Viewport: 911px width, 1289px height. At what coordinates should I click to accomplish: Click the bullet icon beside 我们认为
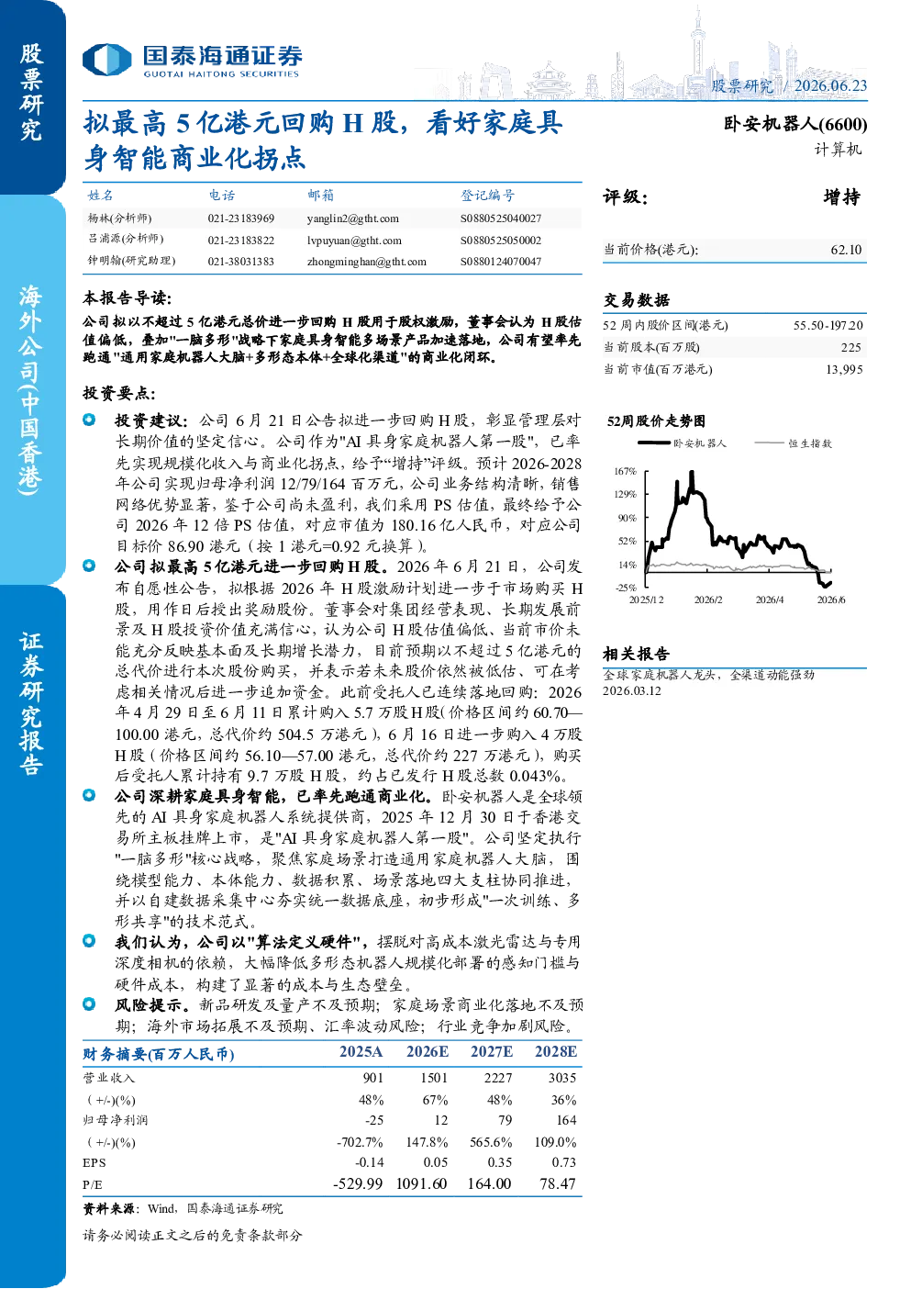pos(89,941)
